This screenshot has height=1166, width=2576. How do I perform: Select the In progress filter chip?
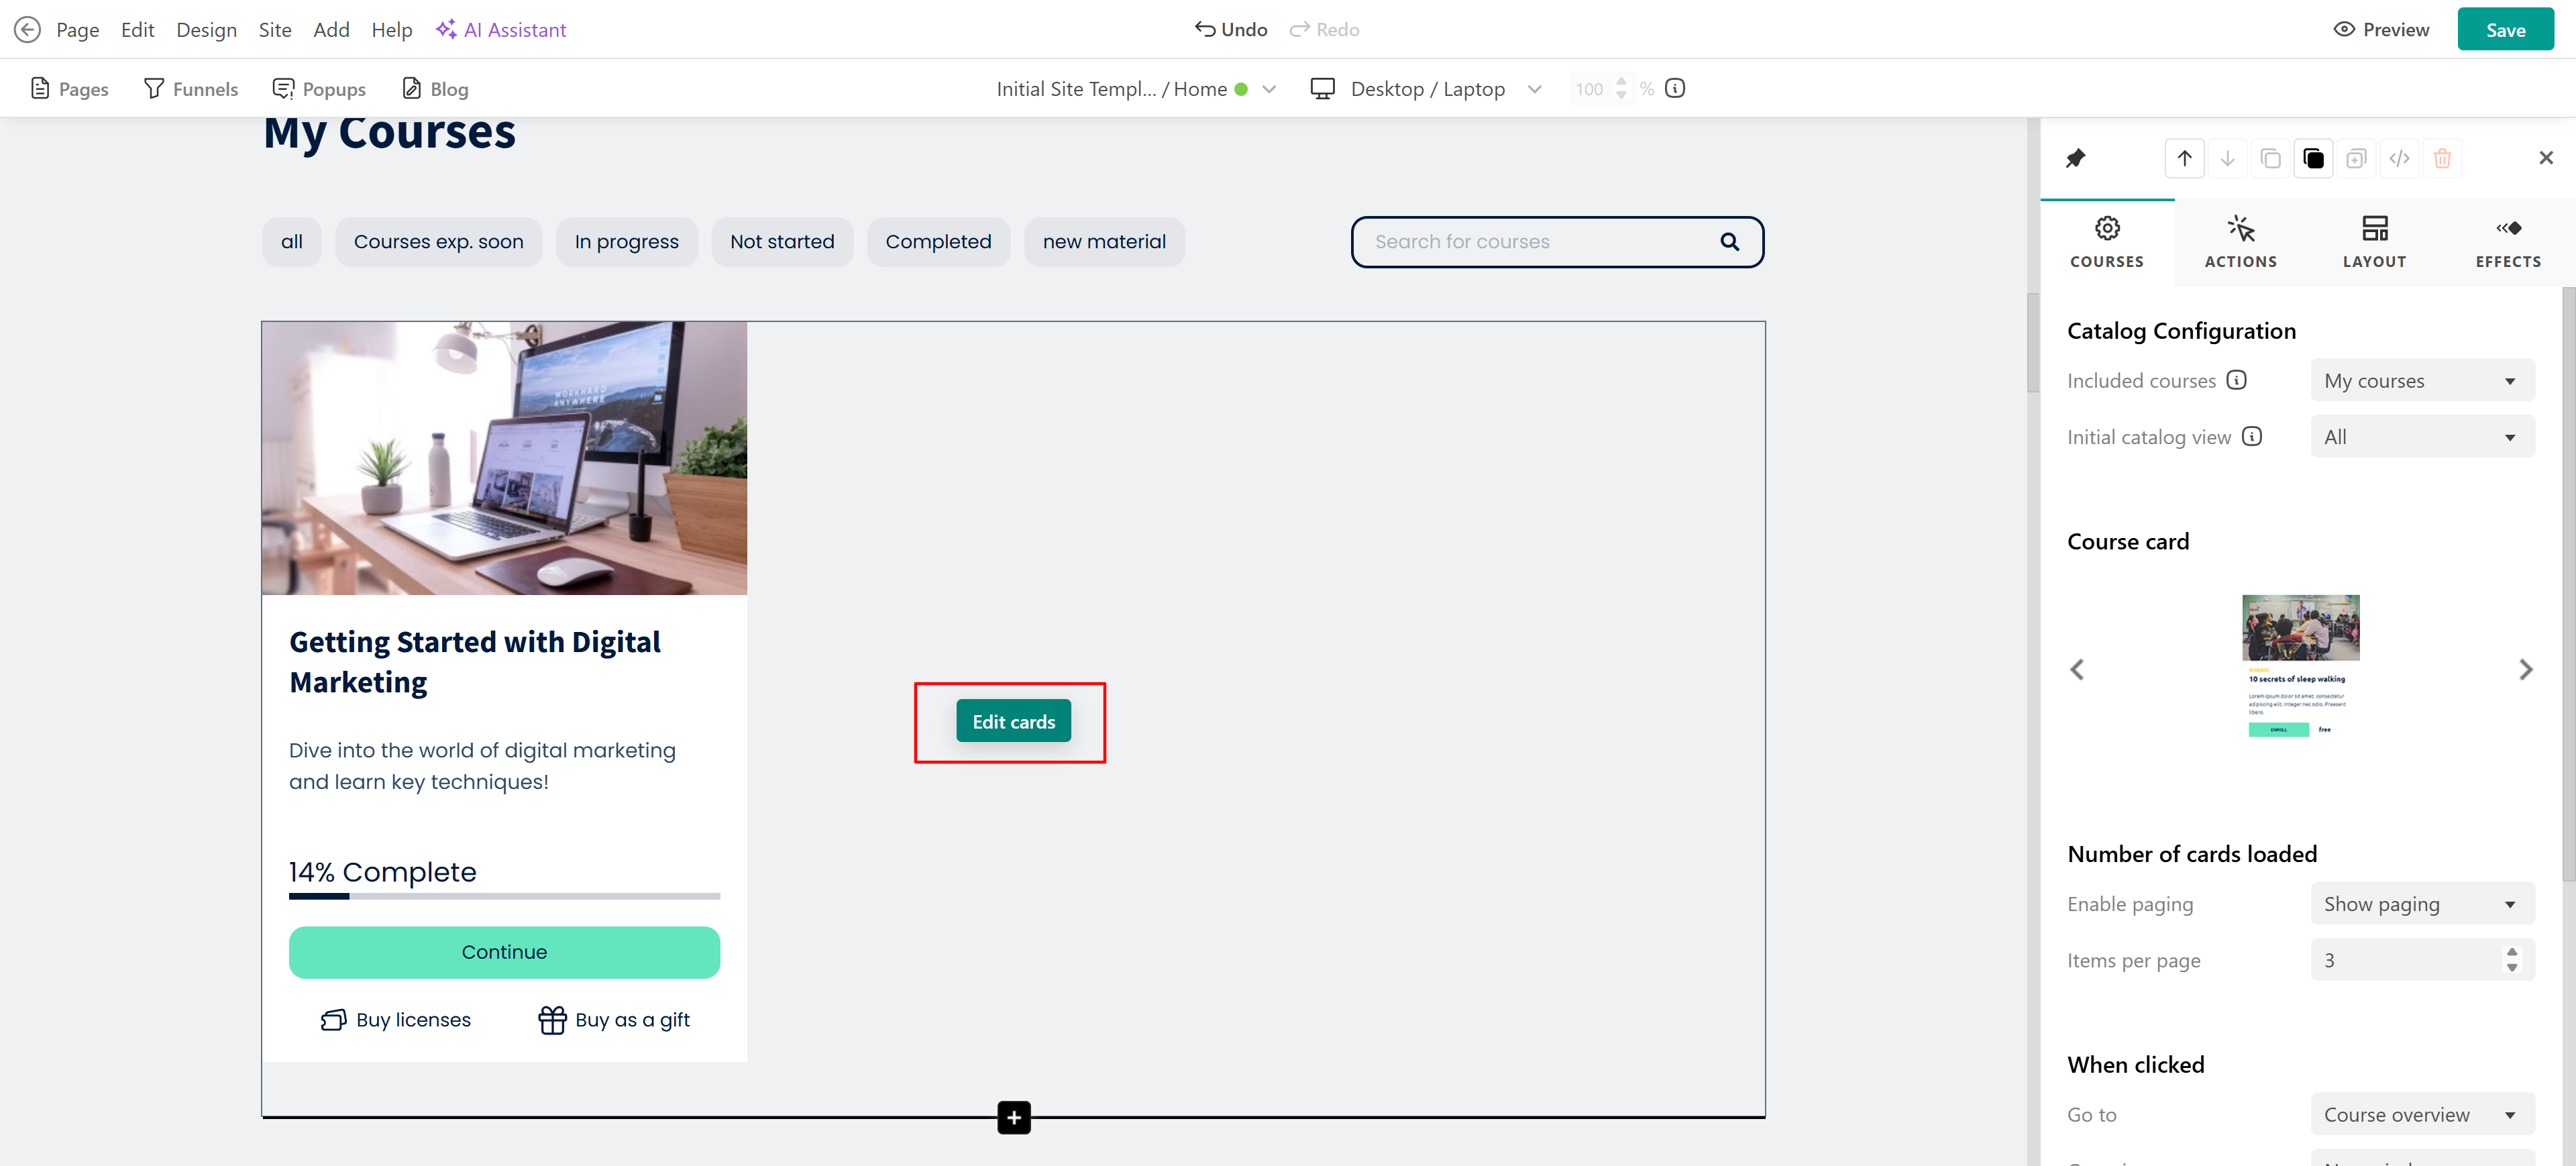pyautogui.click(x=626, y=242)
